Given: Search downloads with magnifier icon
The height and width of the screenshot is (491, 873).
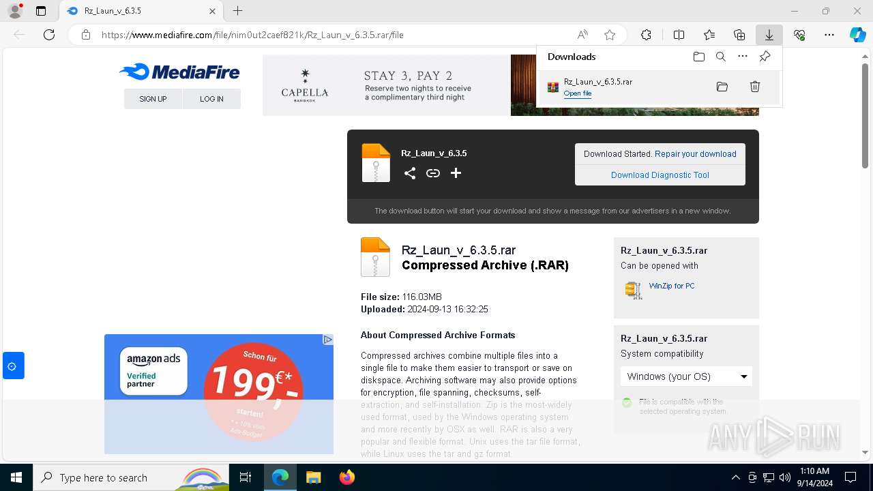Looking at the screenshot, I should (x=720, y=57).
